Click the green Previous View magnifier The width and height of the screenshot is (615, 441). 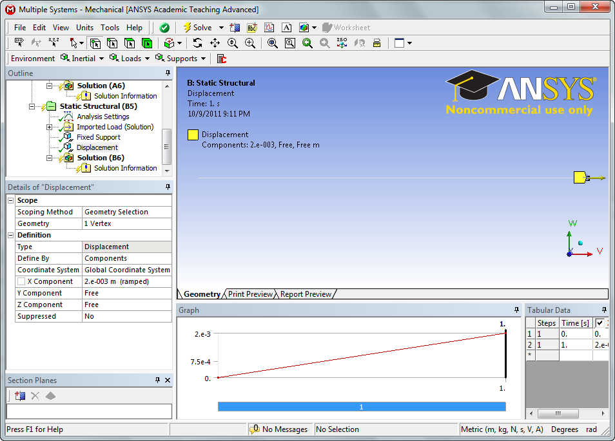[x=307, y=43]
